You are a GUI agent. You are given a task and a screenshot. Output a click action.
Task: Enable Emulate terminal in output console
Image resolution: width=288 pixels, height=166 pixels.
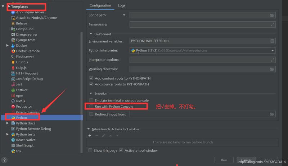click(x=91, y=100)
